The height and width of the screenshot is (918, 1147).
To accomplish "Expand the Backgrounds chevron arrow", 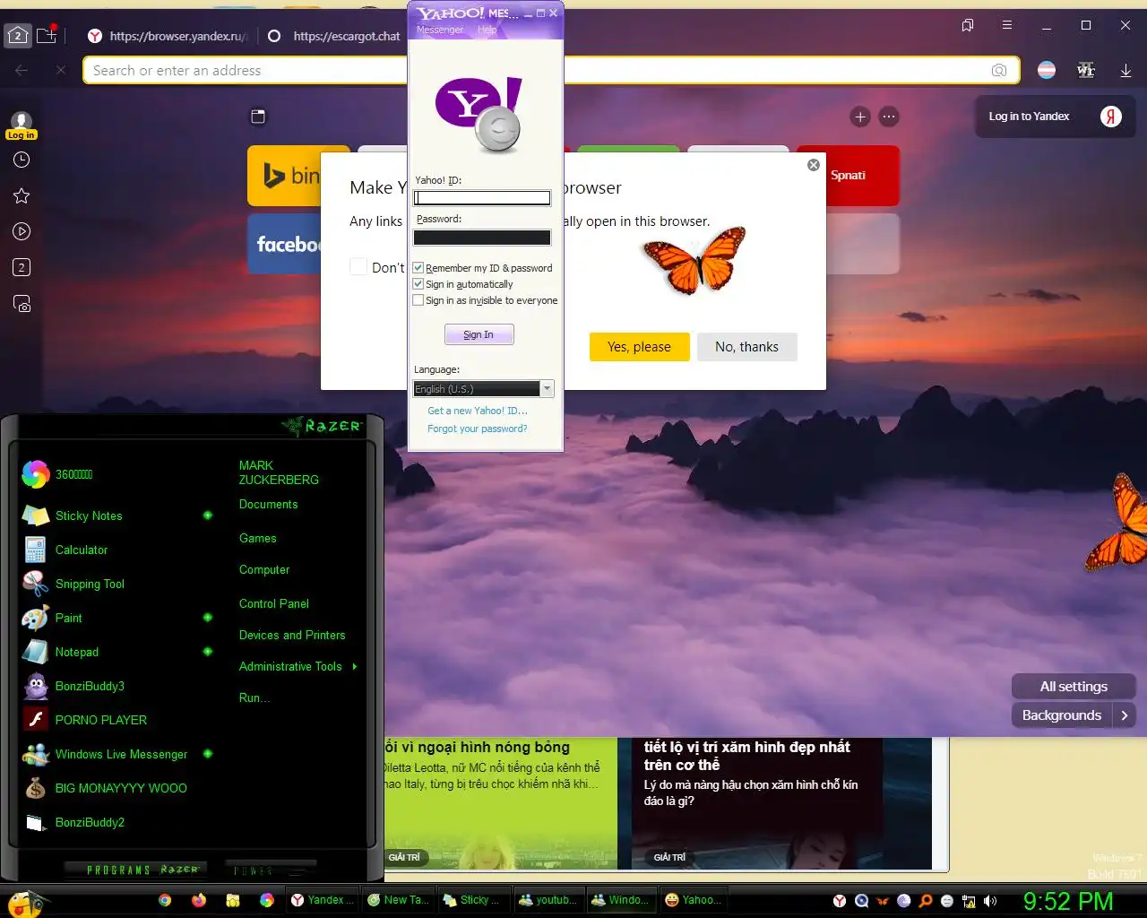I will (1125, 715).
